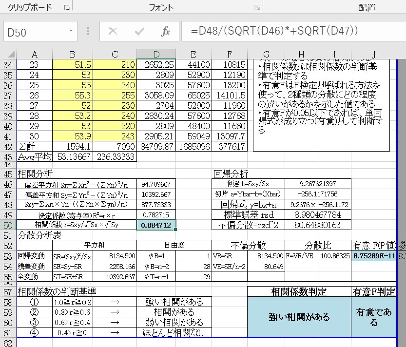Image resolution: width=406 pixels, height=347 pixels.
Task: Click the 全変動 row label
Action: (35, 276)
